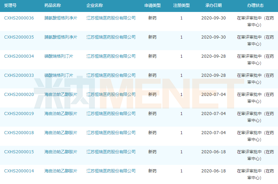Click registration type 1 in row CXHS2000019

click(x=181, y=114)
